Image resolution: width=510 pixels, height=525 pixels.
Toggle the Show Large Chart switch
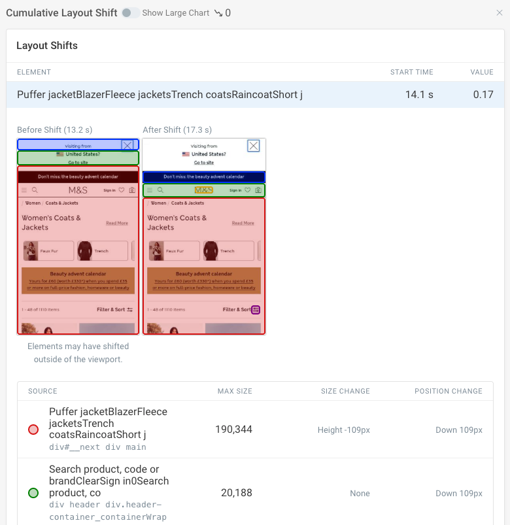(x=130, y=13)
